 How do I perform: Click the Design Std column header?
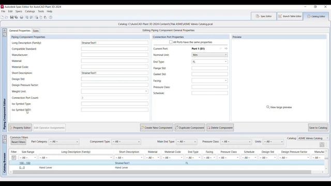coord(268,152)
